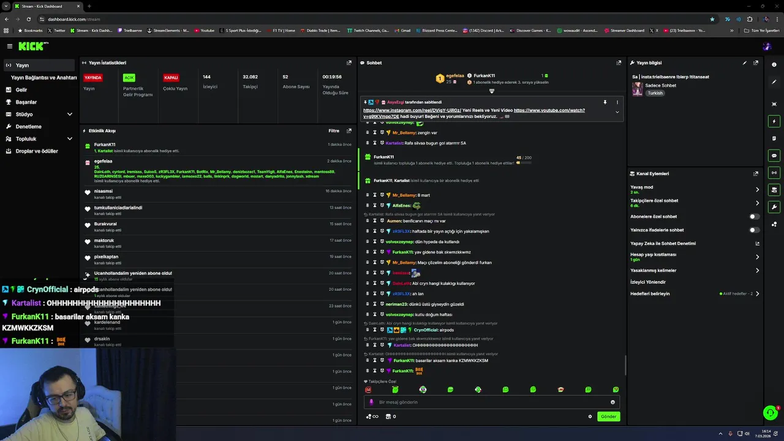Click the Turkish language tag
Image resolution: width=784 pixels, height=441 pixels.
(x=655, y=93)
